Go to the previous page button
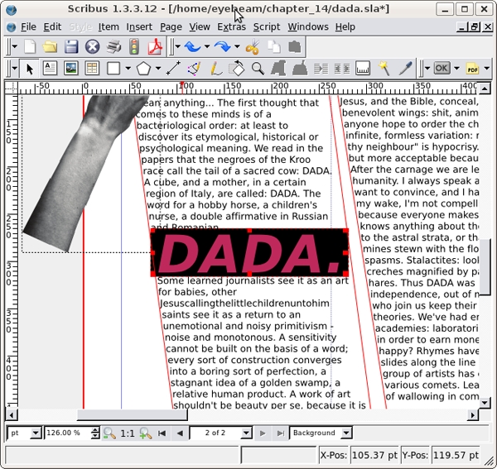The image size is (497, 469). pos(180,433)
